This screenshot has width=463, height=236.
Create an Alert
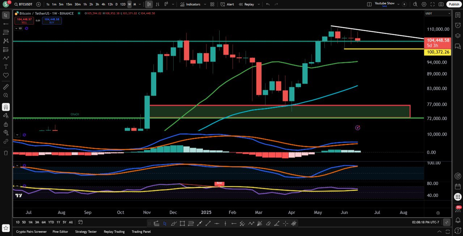tap(227, 4)
